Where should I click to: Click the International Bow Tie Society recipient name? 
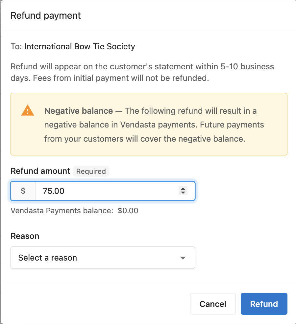pos(80,46)
